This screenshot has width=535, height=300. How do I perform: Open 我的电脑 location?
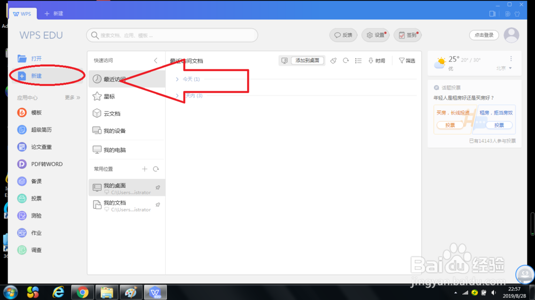[127, 150]
